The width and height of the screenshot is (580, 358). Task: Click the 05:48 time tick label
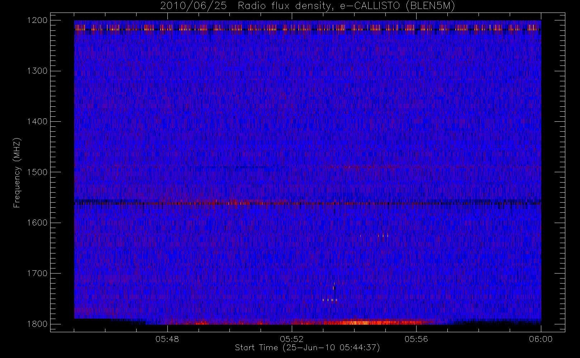pyautogui.click(x=167, y=339)
